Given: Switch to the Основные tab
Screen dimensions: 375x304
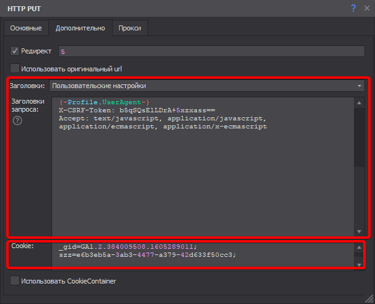Looking at the screenshot, I should tap(26, 28).
